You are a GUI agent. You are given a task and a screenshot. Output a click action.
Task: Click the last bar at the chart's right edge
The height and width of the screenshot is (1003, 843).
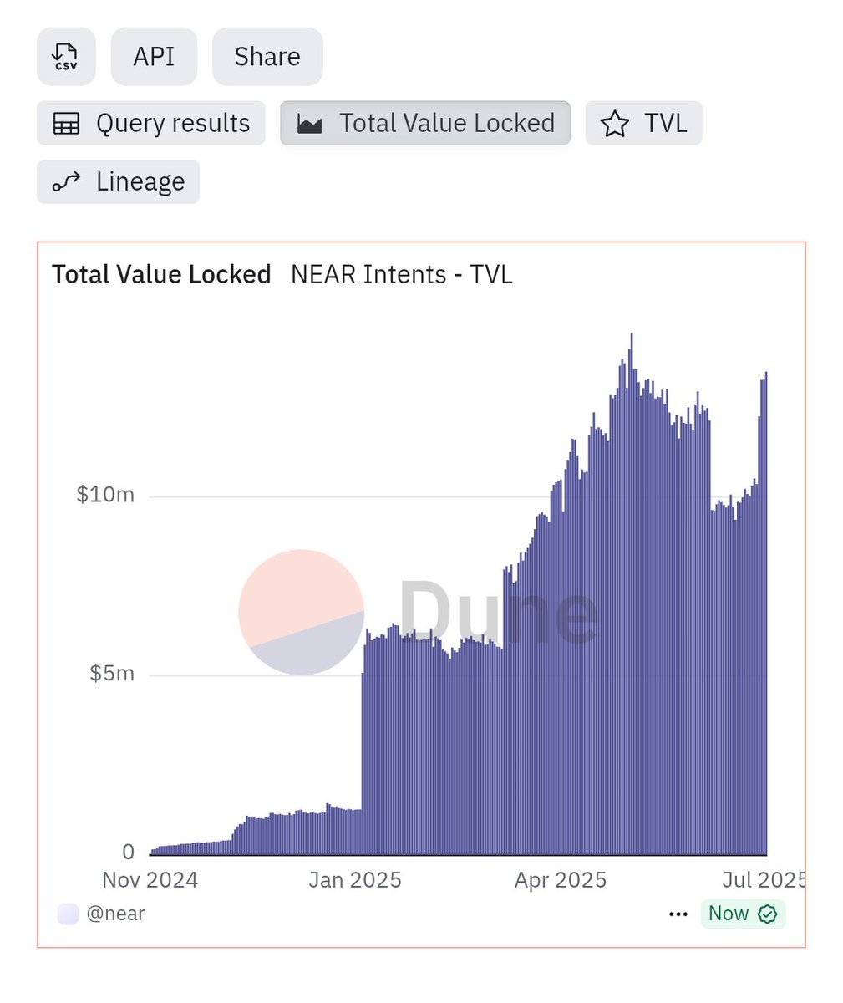(765, 614)
